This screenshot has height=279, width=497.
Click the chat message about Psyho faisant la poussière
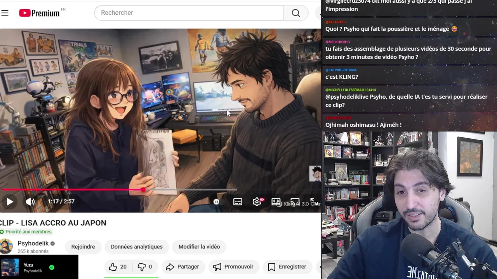point(391,29)
